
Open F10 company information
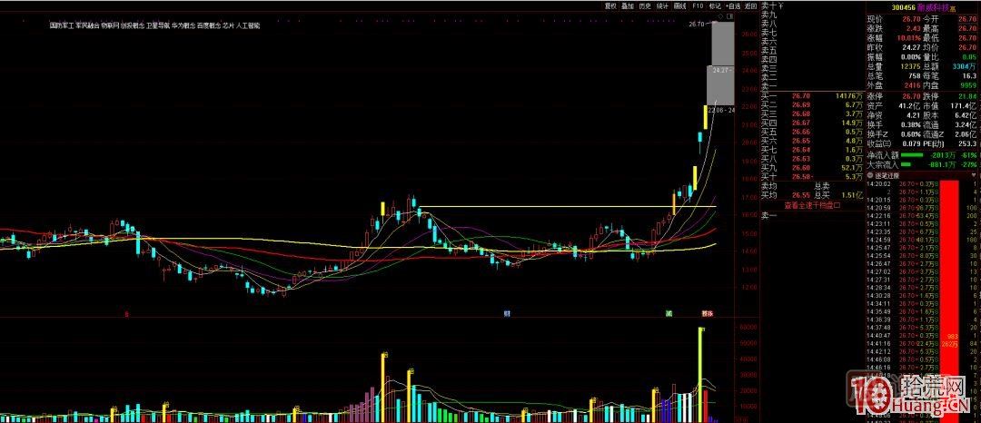(x=698, y=5)
